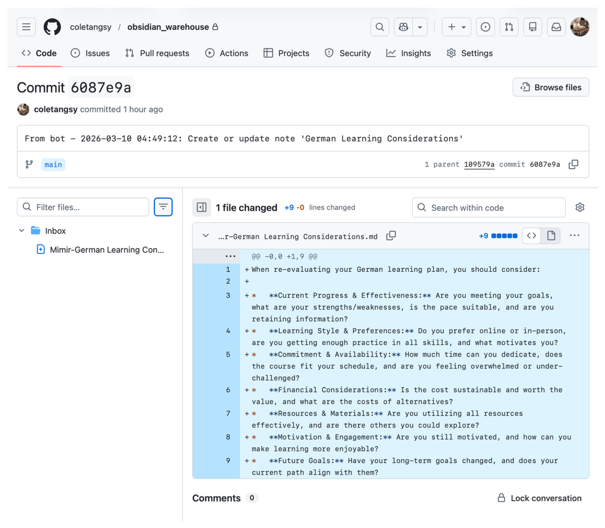This screenshot has height=528, width=605.
Task: Go to the GitHub homepage logo
Action: [52, 27]
